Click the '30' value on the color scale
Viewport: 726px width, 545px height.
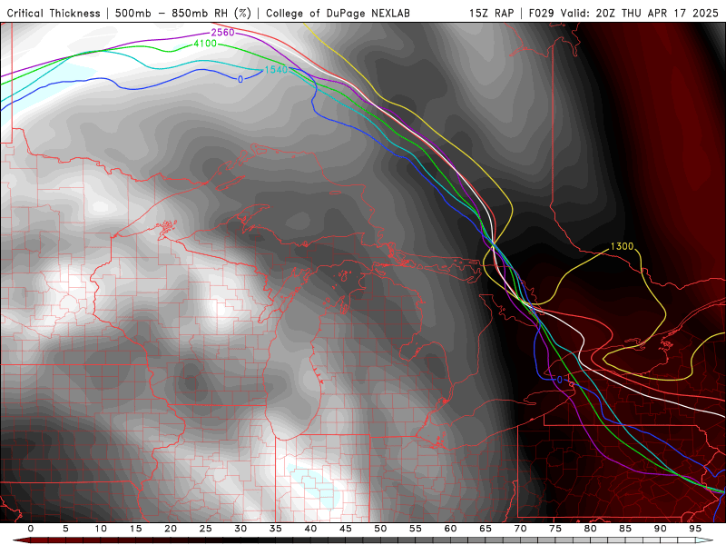pos(240,529)
